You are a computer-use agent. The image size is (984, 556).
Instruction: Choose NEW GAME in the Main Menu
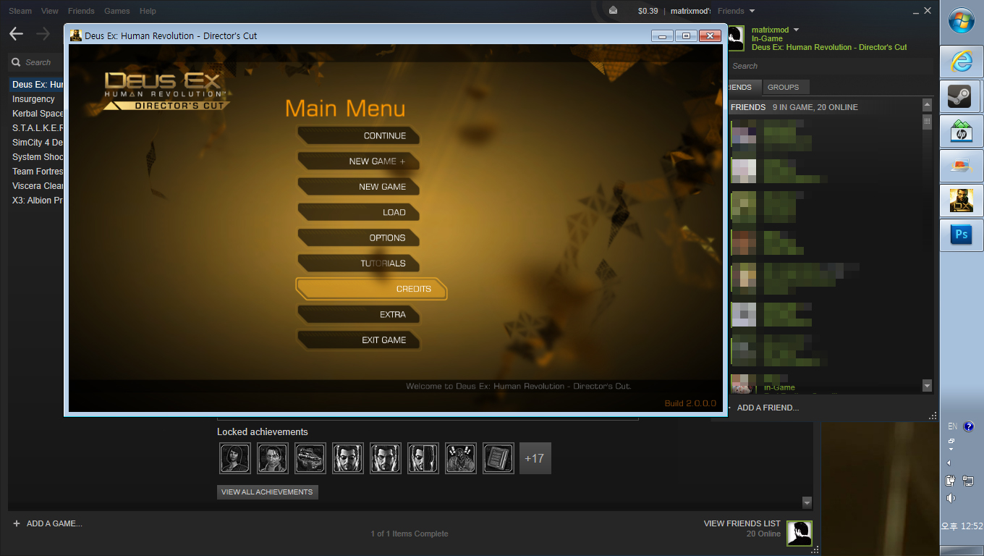pyautogui.click(x=359, y=187)
